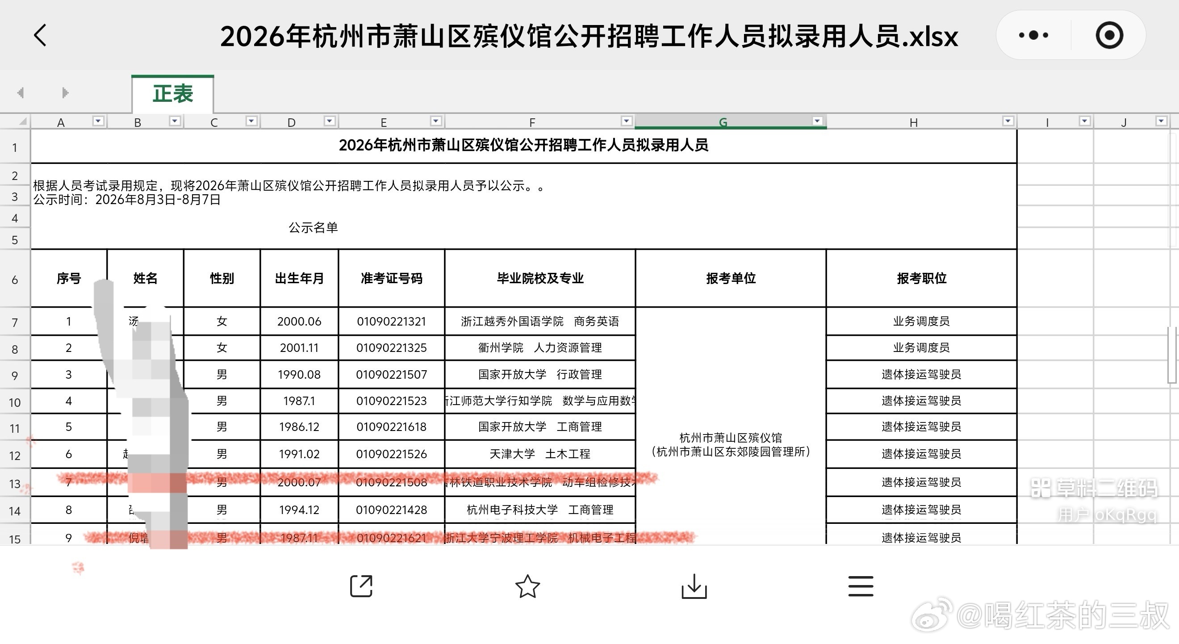Click cell 杭州电子科技大学 工商管理
Viewport: 1179px width, 644px height.
point(540,510)
